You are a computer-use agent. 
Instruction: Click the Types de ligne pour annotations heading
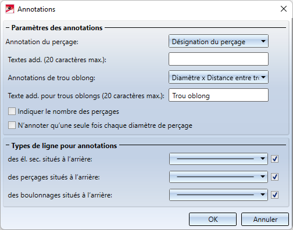(x=64, y=146)
